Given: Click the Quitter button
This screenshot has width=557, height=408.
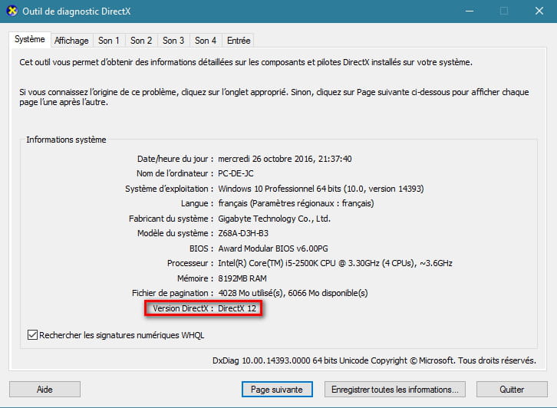Looking at the screenshot, I should 512,389.
